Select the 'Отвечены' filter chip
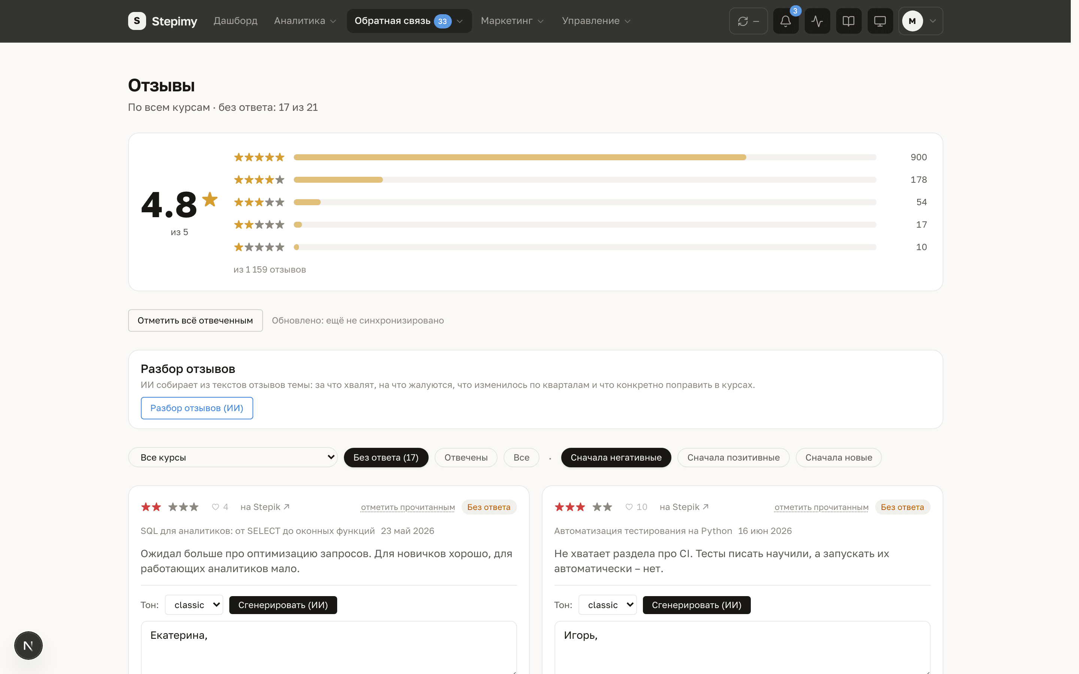Screen dimensions: 1079x674 click(466, 457)
